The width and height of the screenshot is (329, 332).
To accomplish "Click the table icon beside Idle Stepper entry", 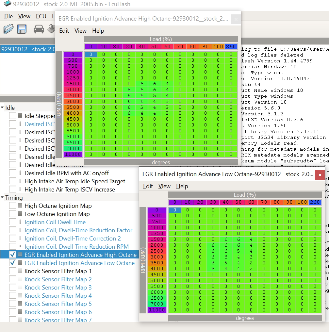I will (20, 116).
